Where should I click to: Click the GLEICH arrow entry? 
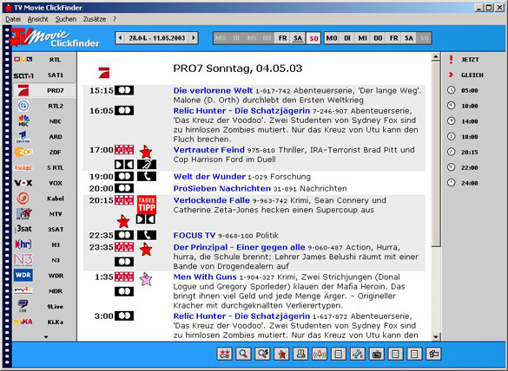click(x=465, y=75)
